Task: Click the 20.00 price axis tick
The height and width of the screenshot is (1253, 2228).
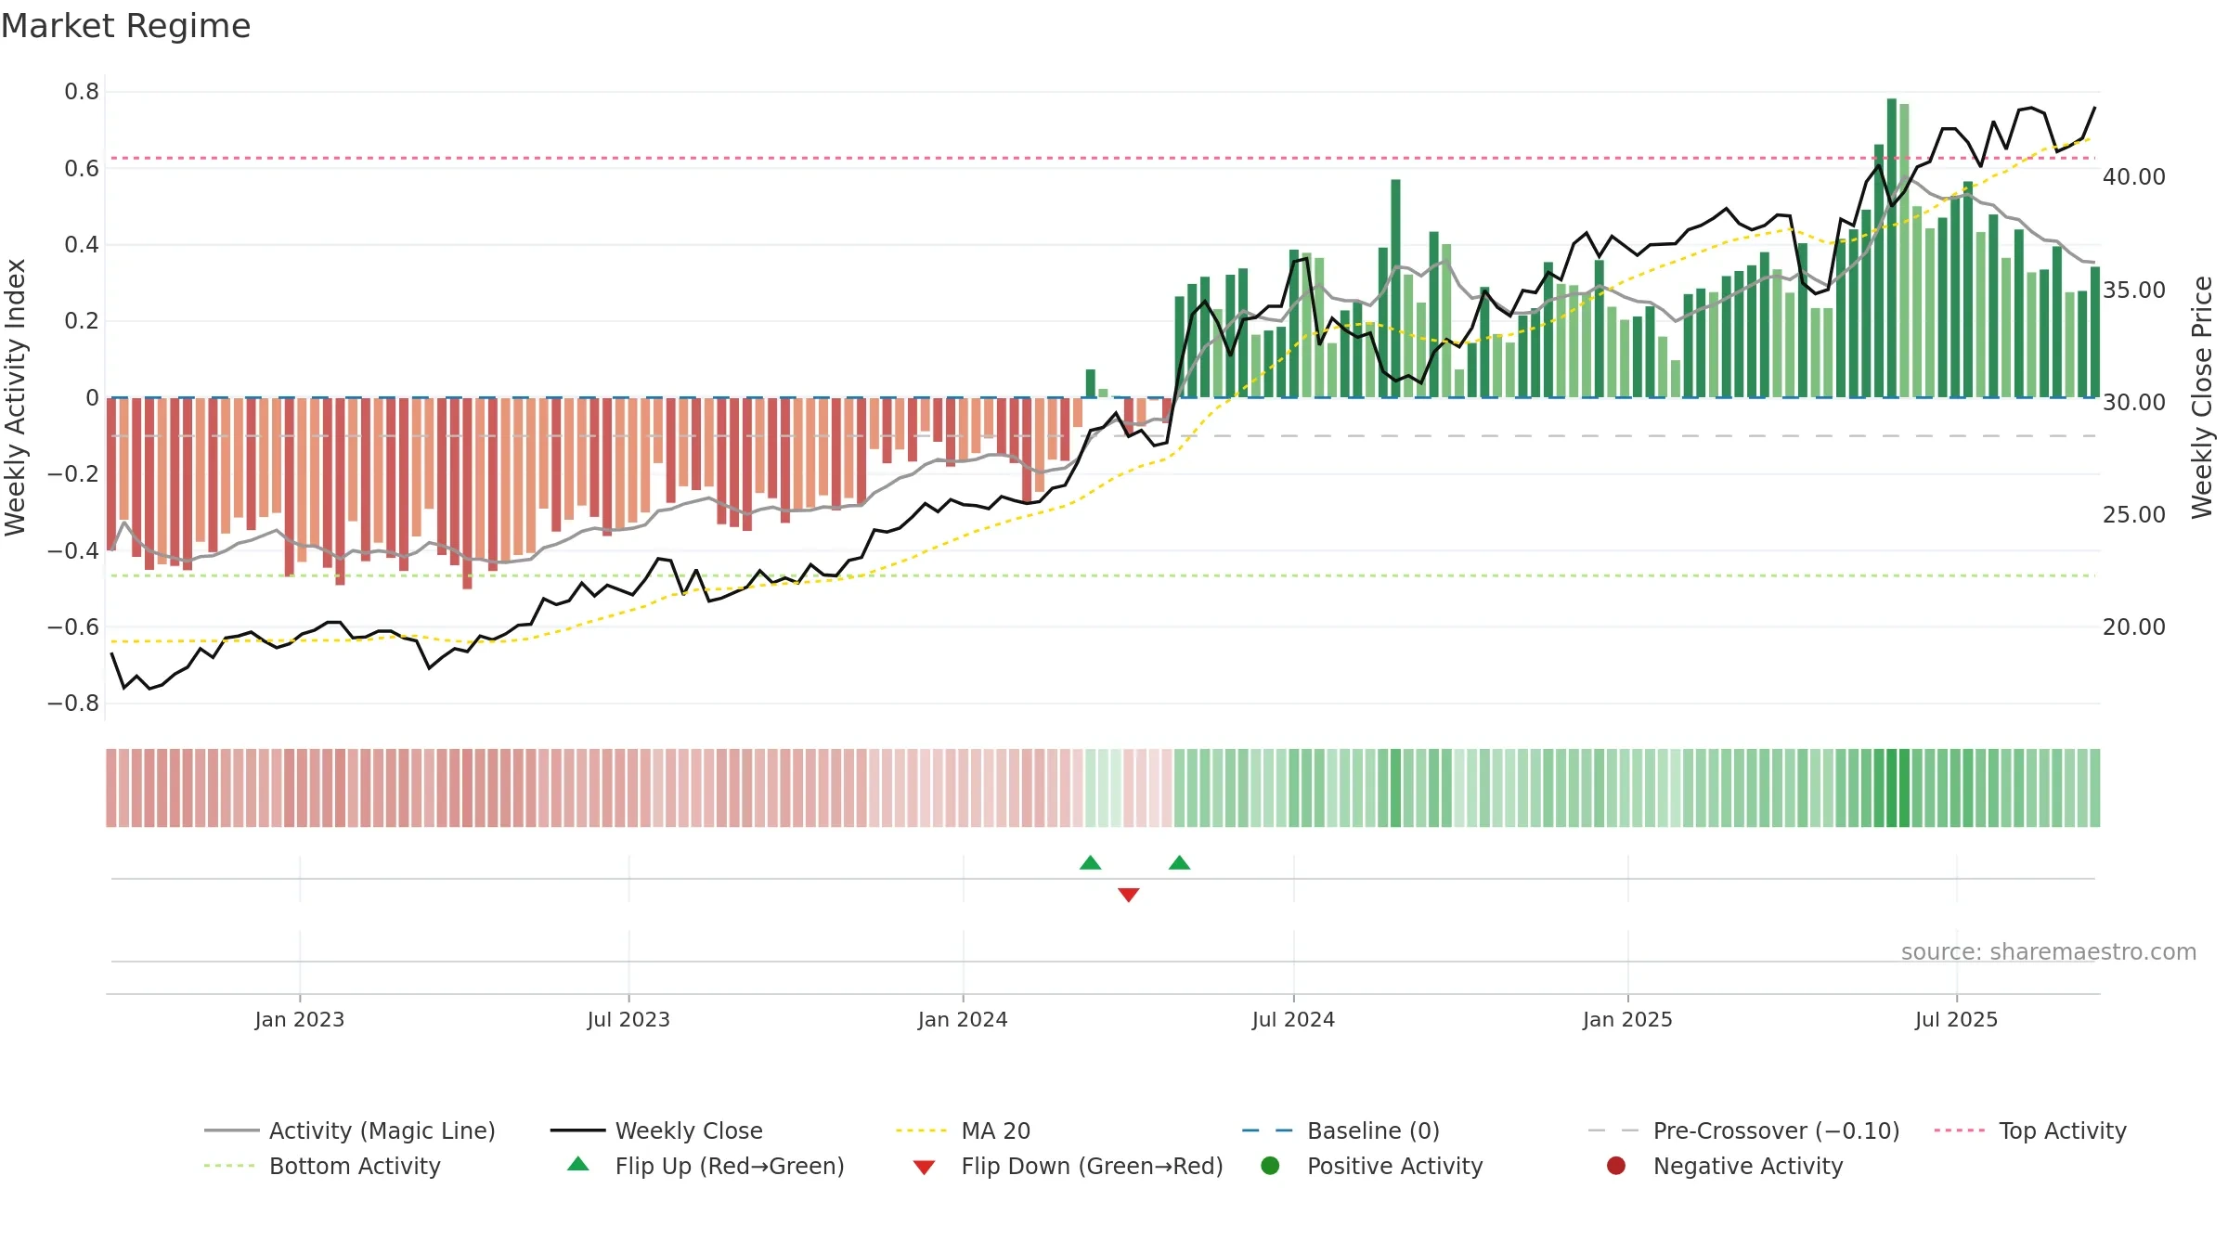Action: click(2133, 626)
